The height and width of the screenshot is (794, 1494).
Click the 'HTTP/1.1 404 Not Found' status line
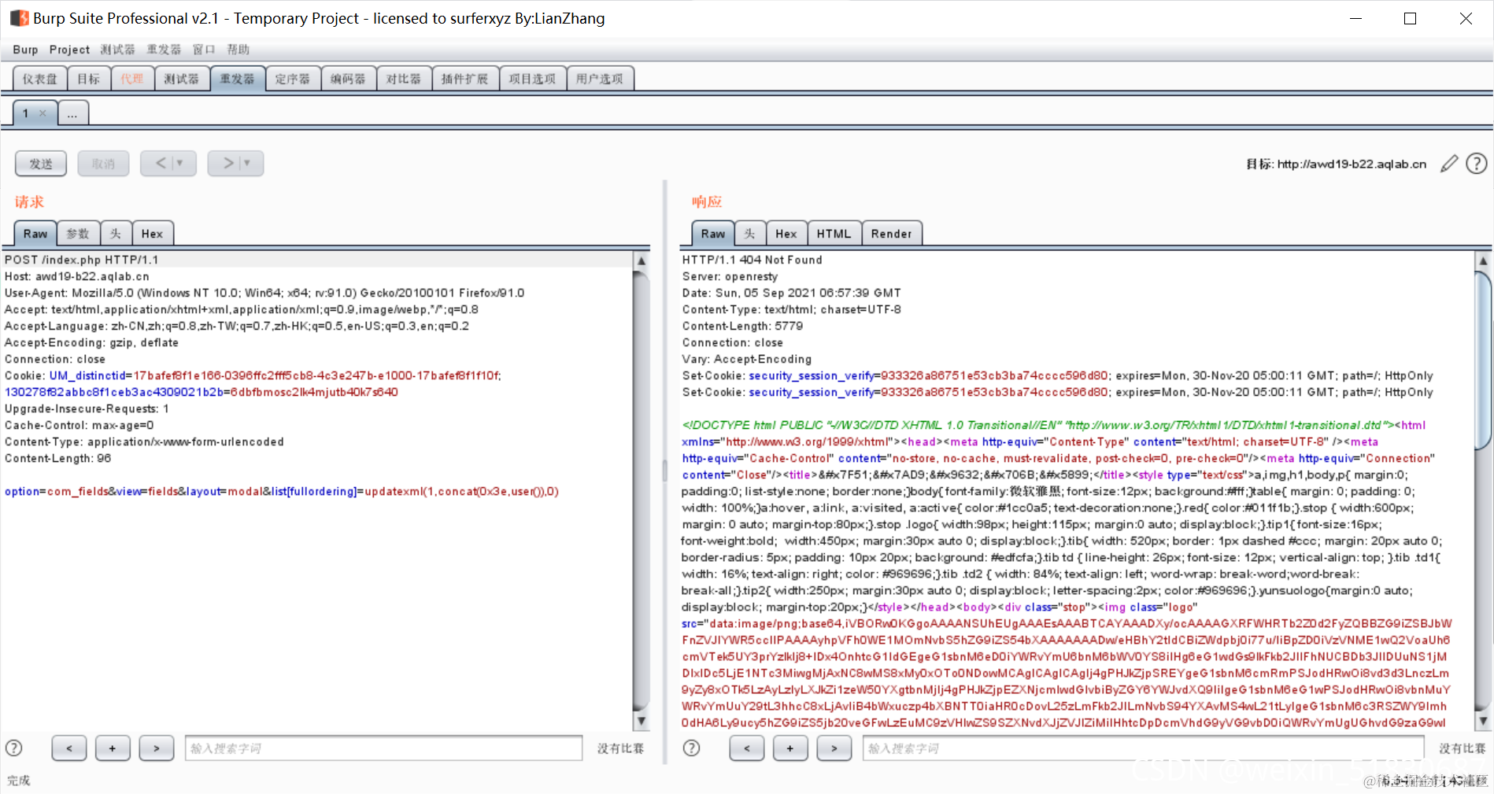pyautogui.click(x=753, y=260)
